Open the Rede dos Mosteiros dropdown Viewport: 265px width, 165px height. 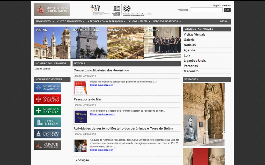coord(167,21)
